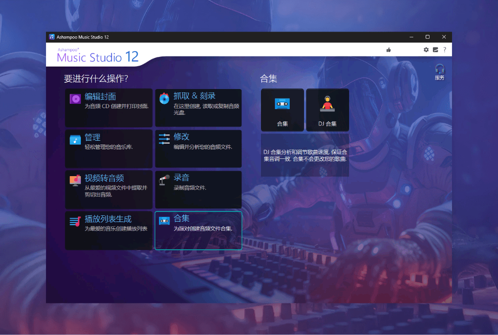498x335 pixels.
Task: Select the 视频转音频 title text
Action: 104,178
